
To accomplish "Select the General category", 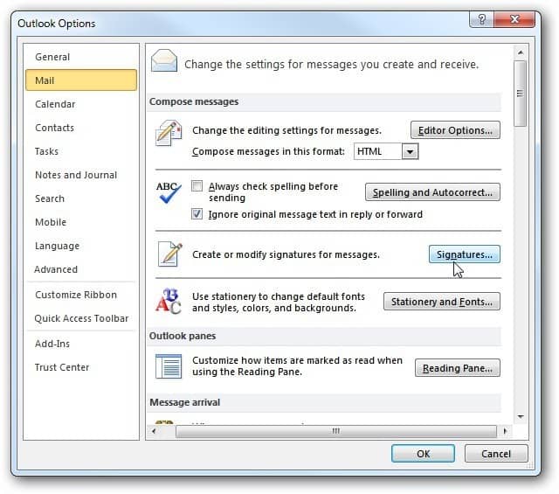I will coord(81,57).
